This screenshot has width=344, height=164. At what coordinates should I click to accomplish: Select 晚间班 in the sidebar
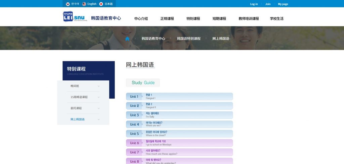75,86
